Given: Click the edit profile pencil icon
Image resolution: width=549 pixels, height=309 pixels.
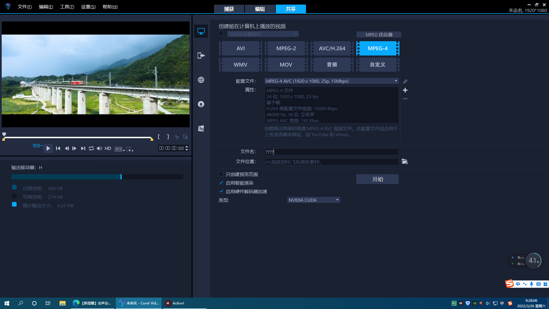Looking at the screenshot, I should pos(405,81).
